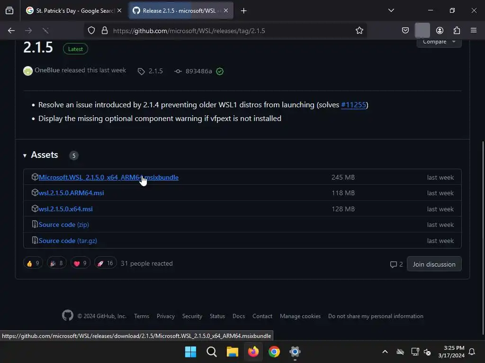Click the heart reaction
Viewport: 485px width, 363px height.
[x=80, y=263]
